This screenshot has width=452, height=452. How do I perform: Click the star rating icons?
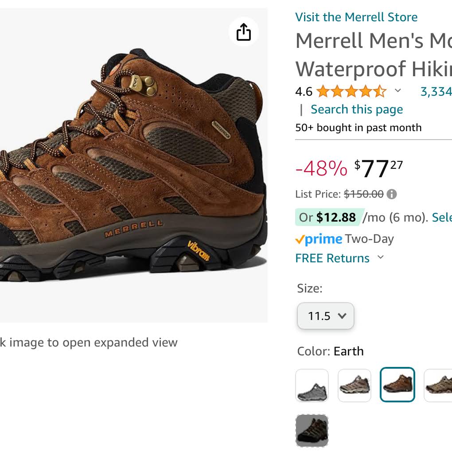click(351, 91)
